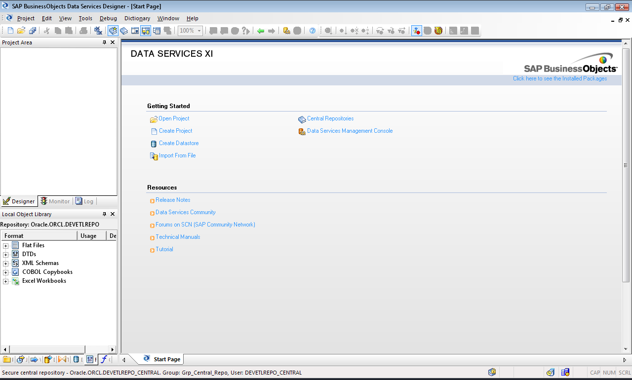Expand the Flat Files tree node
The height and width of the screenshot is (380, 632).
coord(6,246)
